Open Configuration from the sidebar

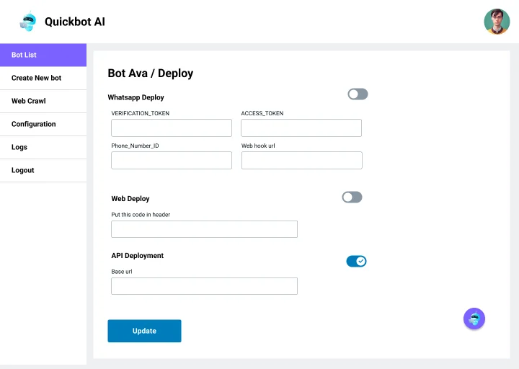coord(43,124)
